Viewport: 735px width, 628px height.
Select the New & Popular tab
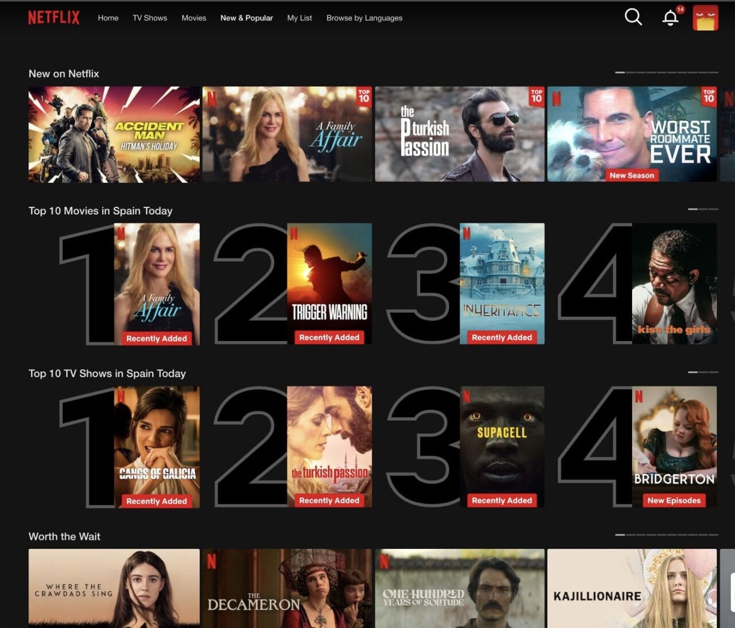pyautogui.click(x=246, y=18)
